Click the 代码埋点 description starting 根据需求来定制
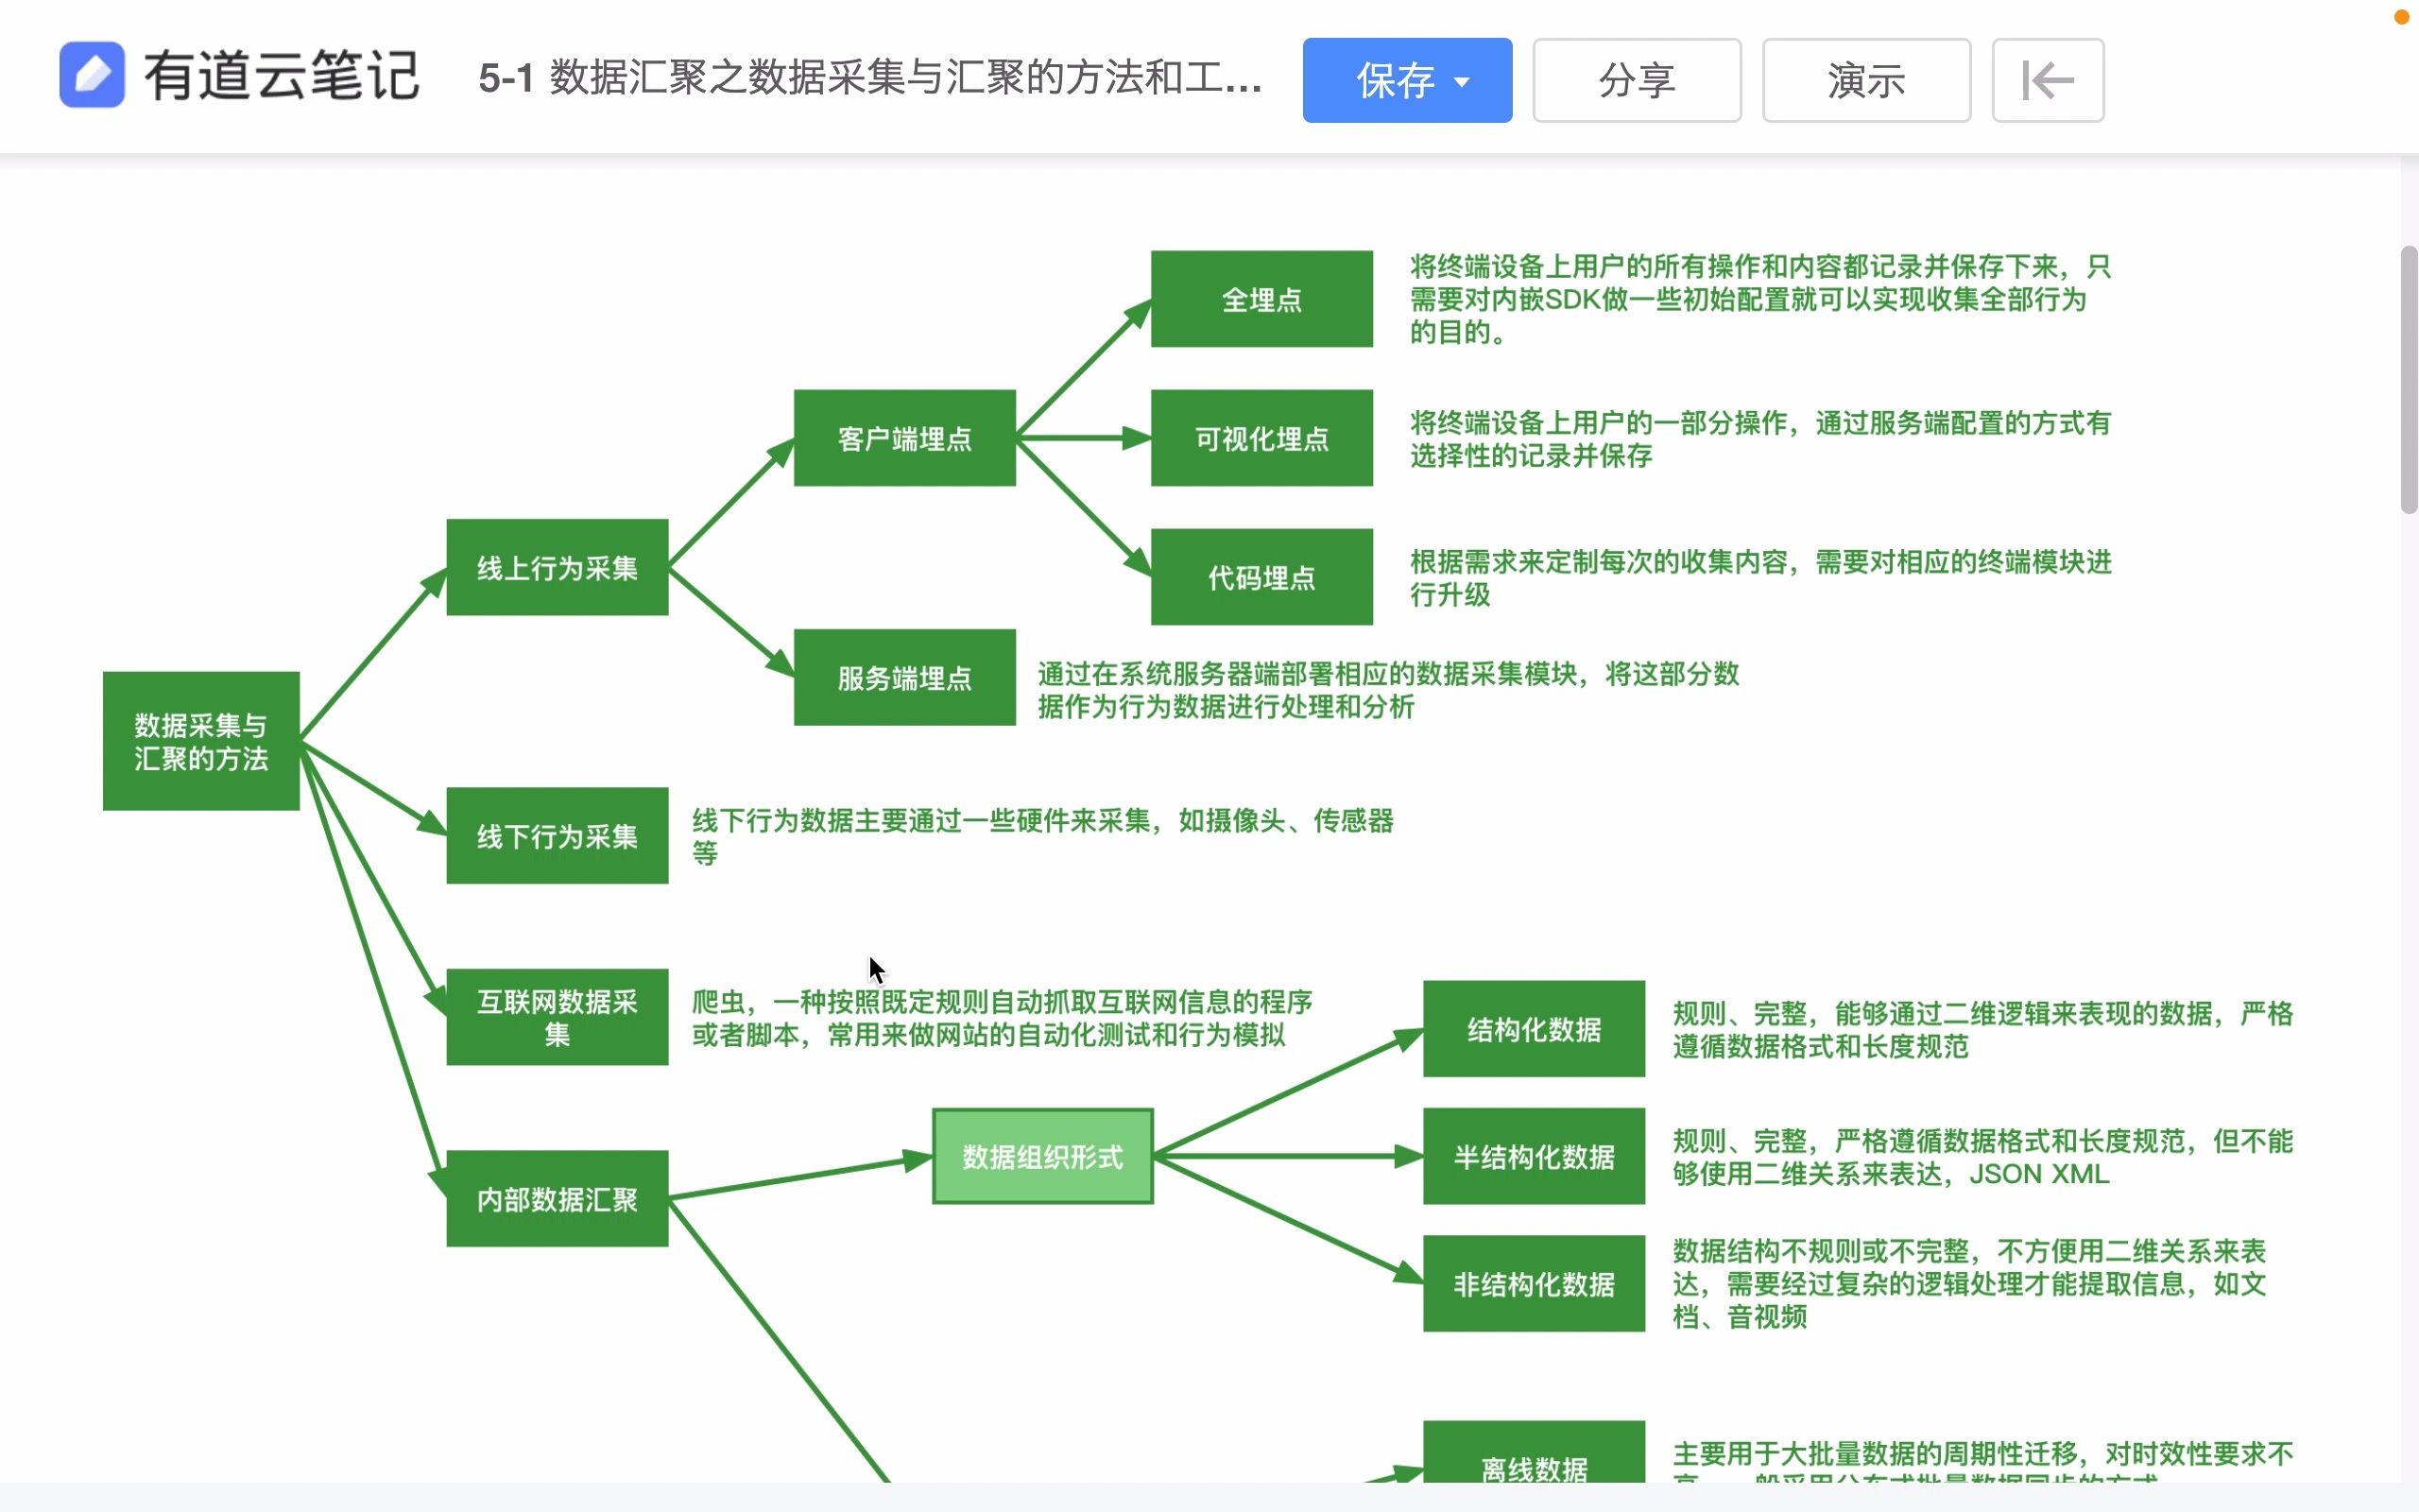 tap(1760, 578)
